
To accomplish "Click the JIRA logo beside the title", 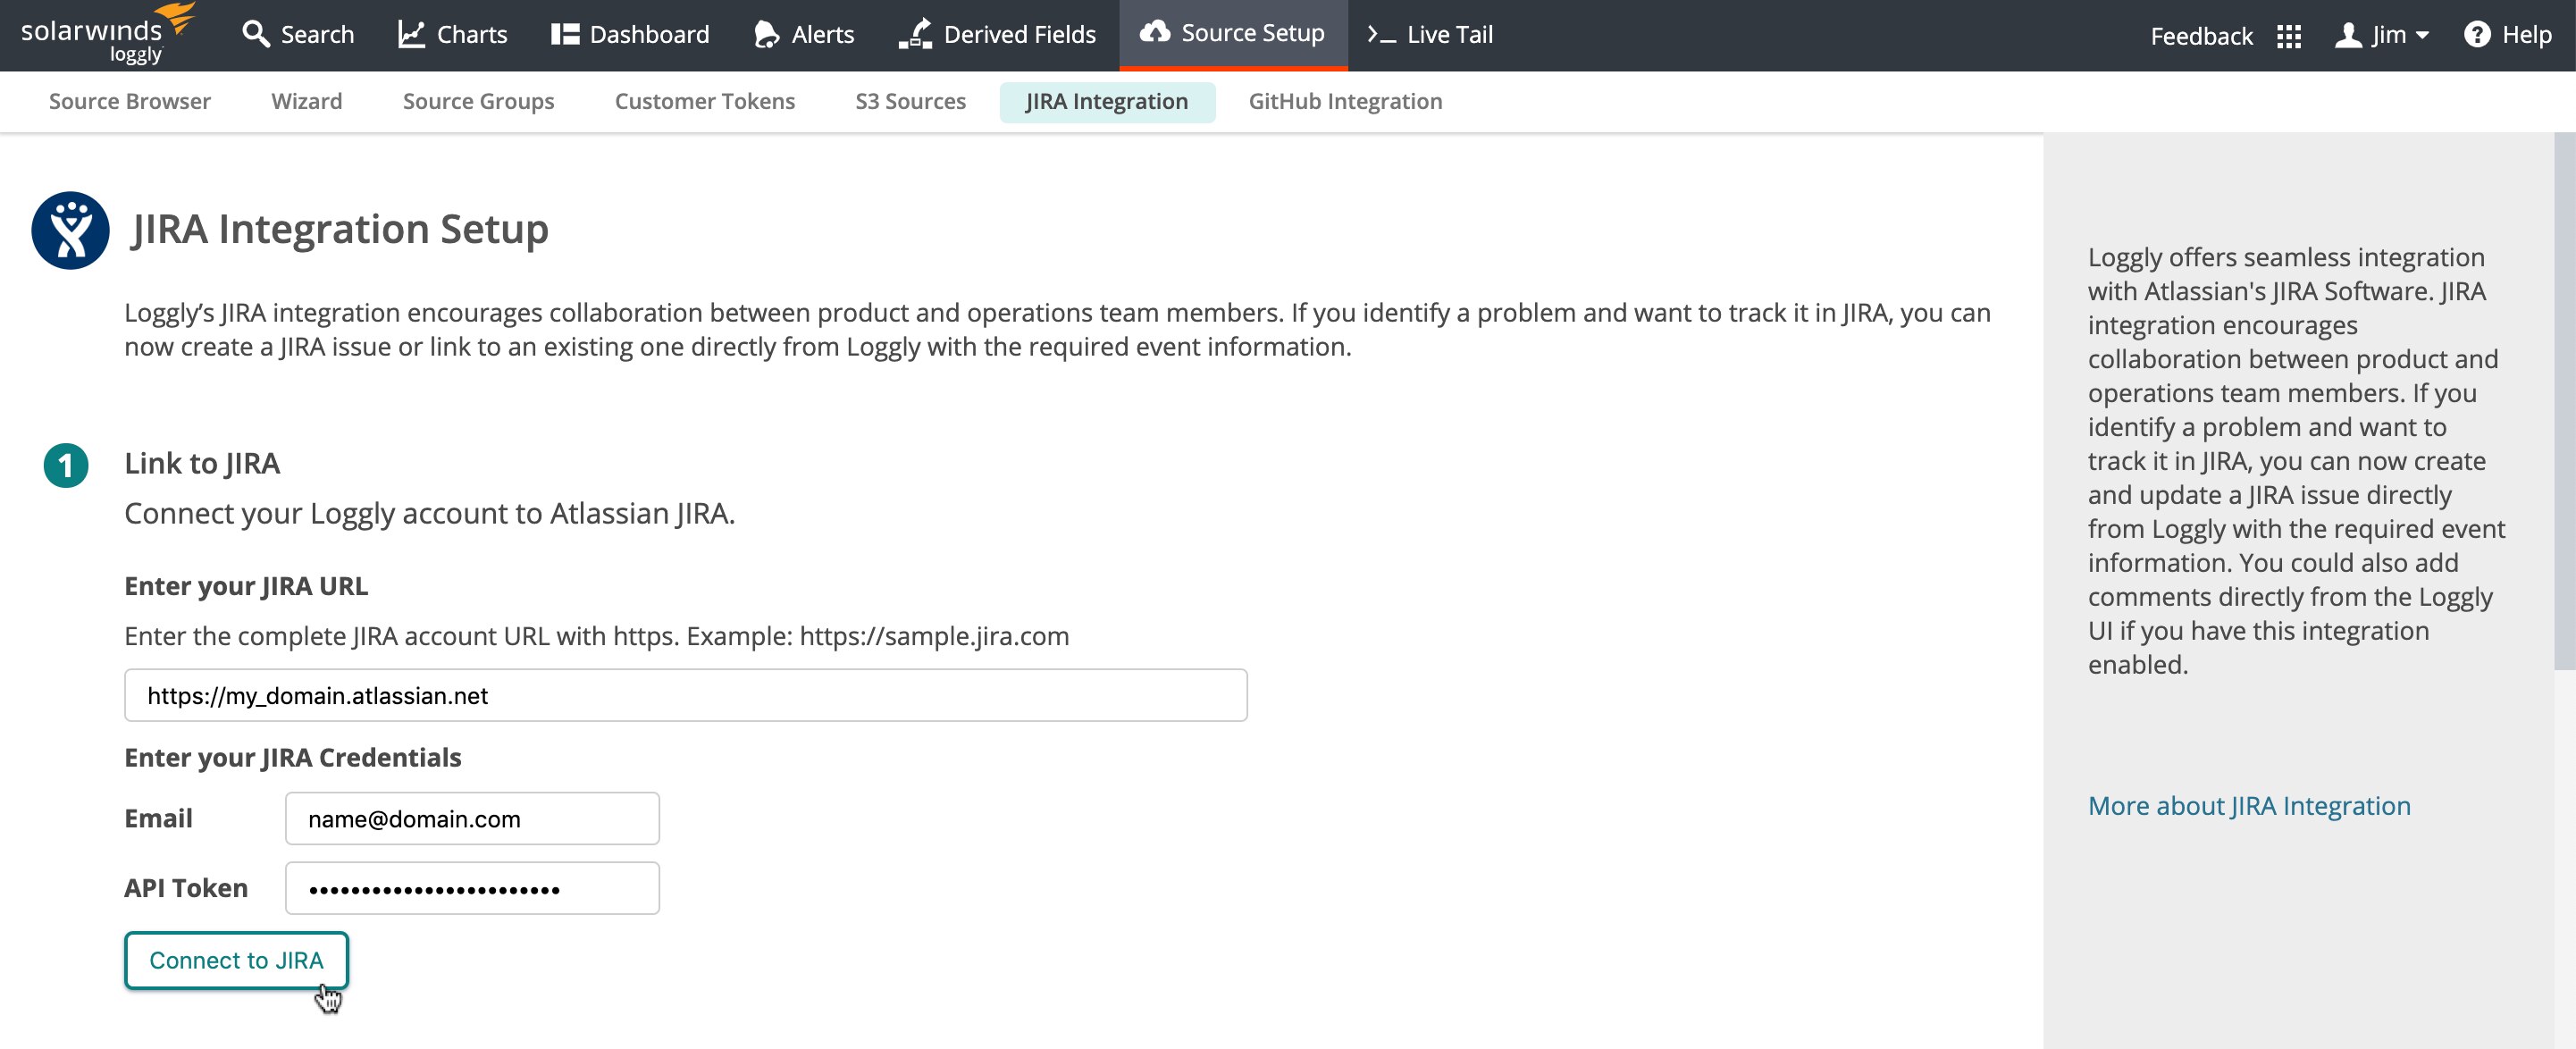I will pos(70,230).
